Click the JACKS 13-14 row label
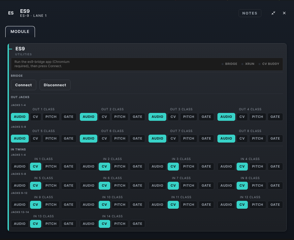The height and width of the screenshot is (240, 294). (20, 212)
